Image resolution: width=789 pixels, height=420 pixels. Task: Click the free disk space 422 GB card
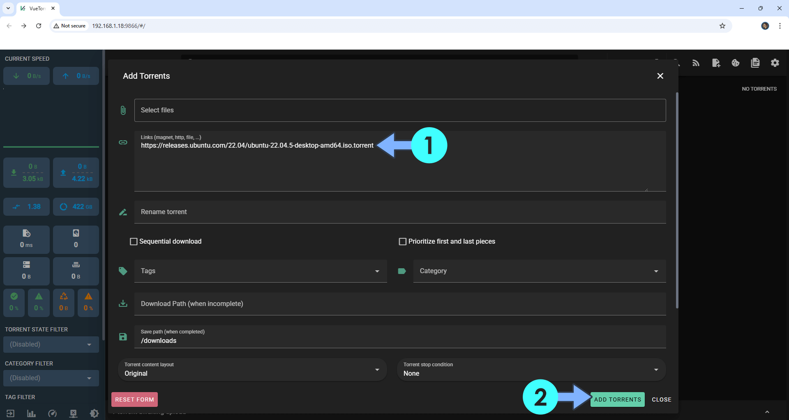(x=76, y=207)
